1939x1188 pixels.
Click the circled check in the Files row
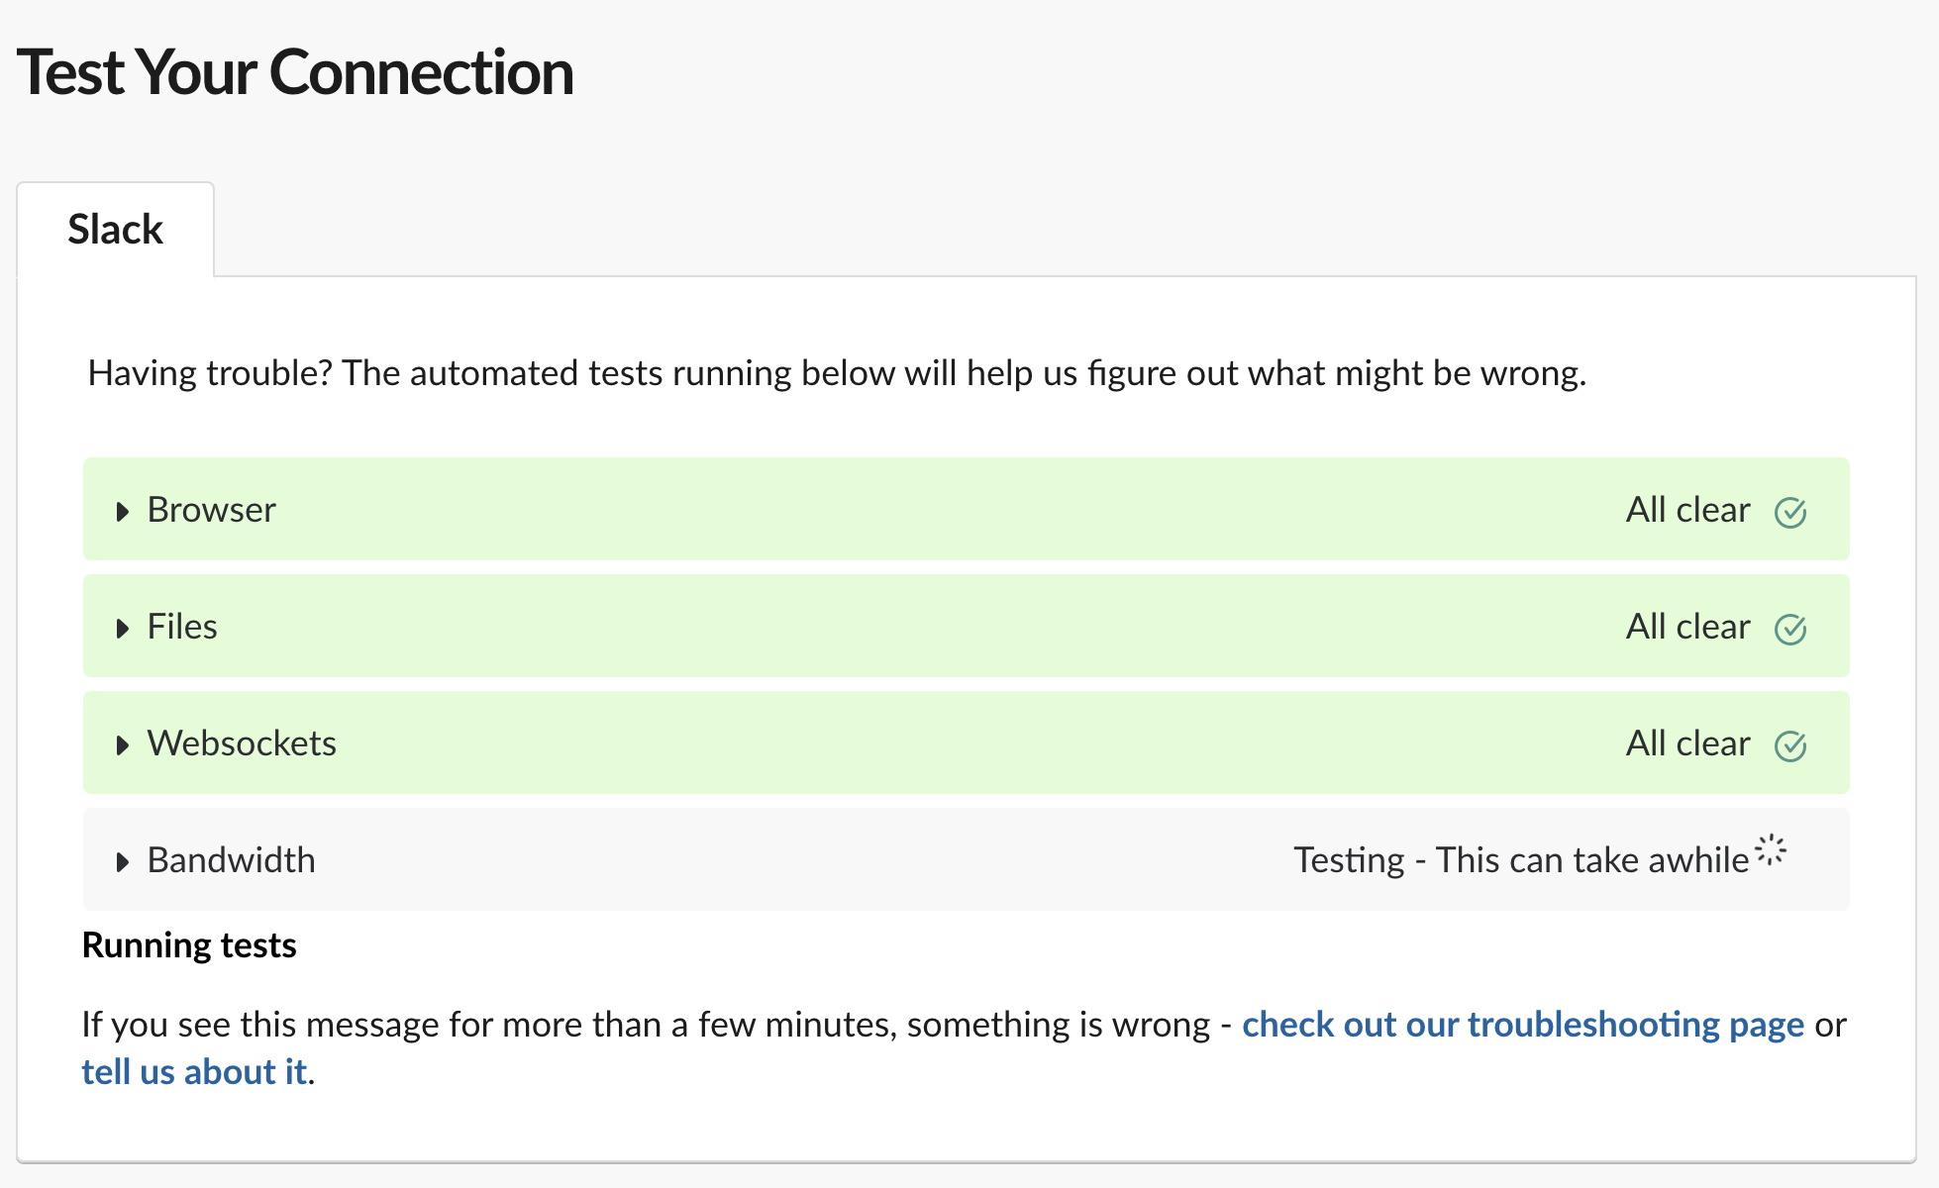pyautogui.click(x=1791, y=627)
